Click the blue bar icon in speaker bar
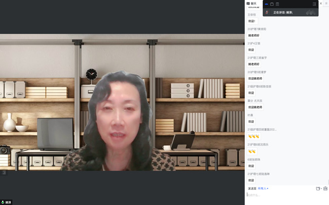 (266, 4)
